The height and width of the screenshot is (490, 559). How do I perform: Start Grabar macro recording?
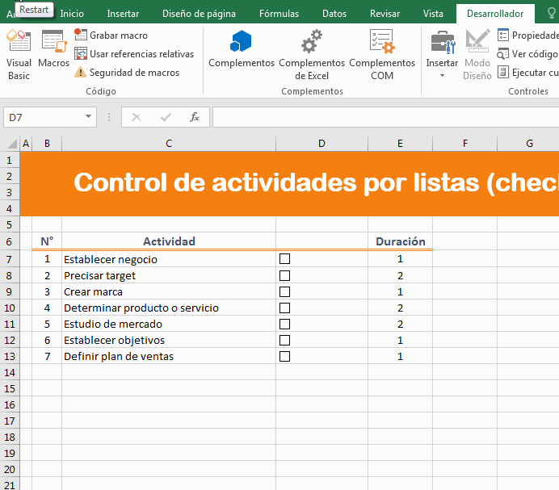coord(111,36)
